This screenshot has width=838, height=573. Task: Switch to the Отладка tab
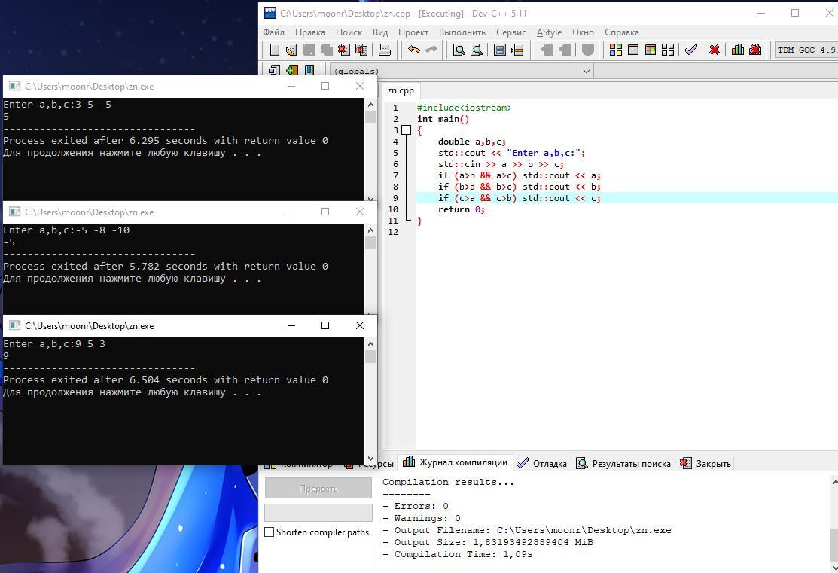click(x=542, y=463)
